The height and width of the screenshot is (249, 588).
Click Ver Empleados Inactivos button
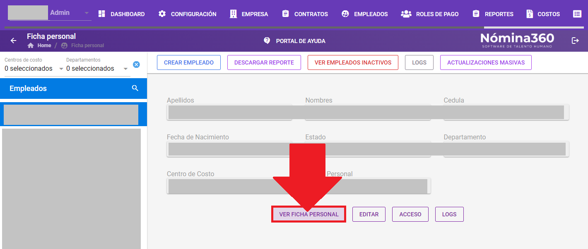click(x=353, y=62)
